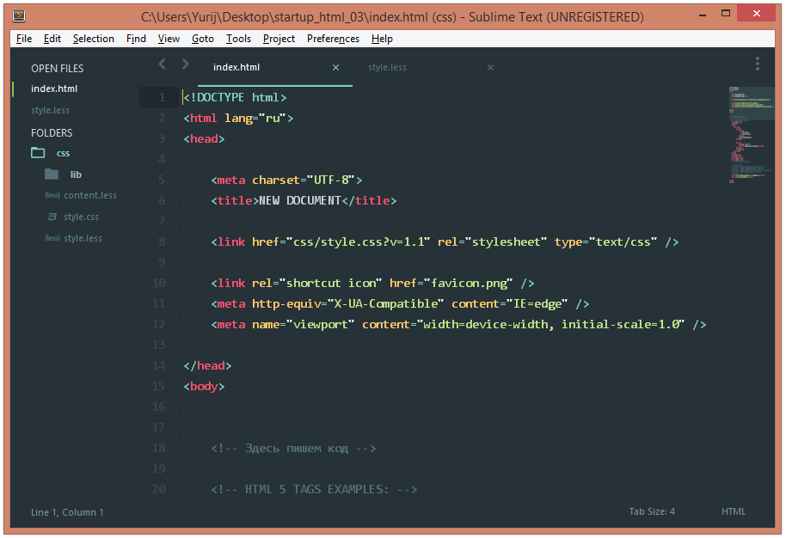786x538 pixels.
Task: Click line number 8 in the gutter
Action: tap(162, 242)
